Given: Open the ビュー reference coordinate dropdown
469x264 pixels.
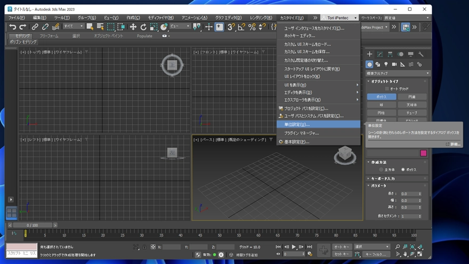Looking at the screenshot, I should [180, 26].
